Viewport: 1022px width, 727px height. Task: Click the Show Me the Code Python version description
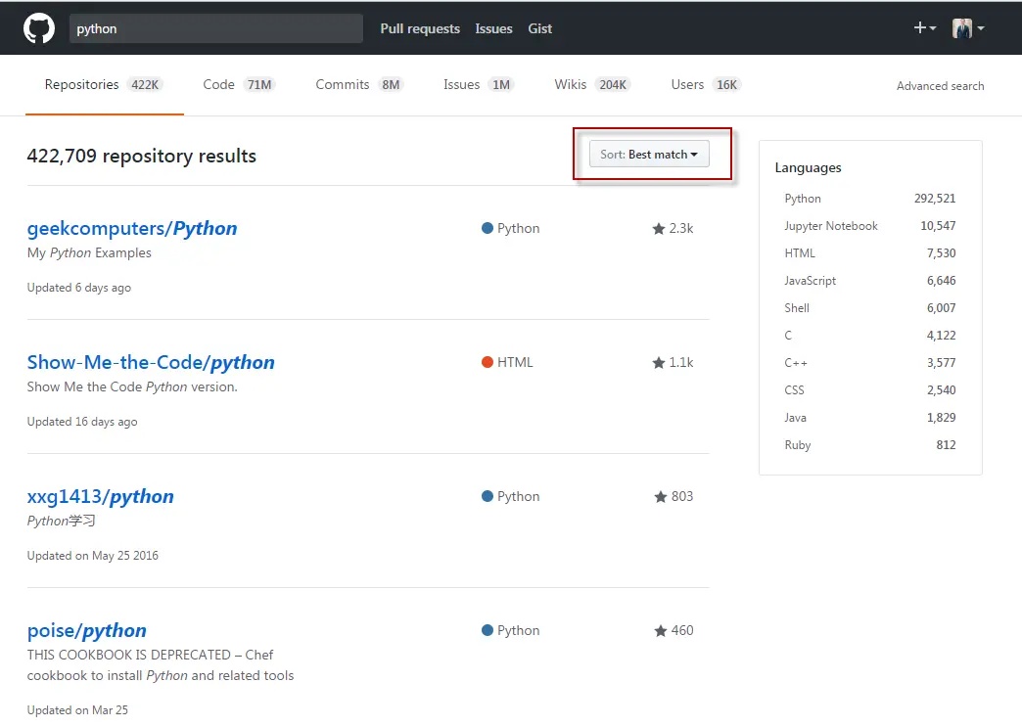click(132, 386)
